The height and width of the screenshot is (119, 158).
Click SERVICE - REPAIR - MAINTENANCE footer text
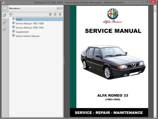point(109,113)
